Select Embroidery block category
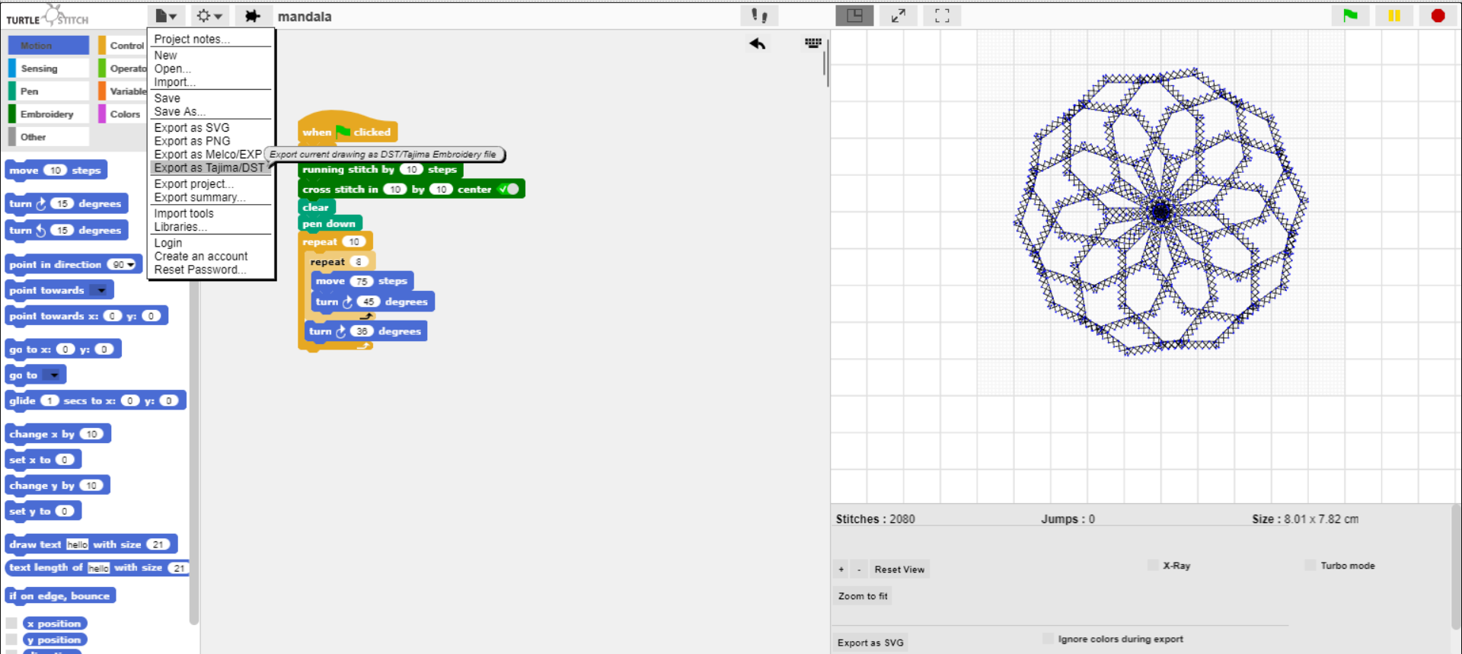 [x=49, y=114]
